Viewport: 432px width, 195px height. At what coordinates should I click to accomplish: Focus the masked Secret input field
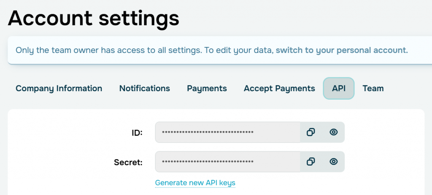tap(227, 161)
